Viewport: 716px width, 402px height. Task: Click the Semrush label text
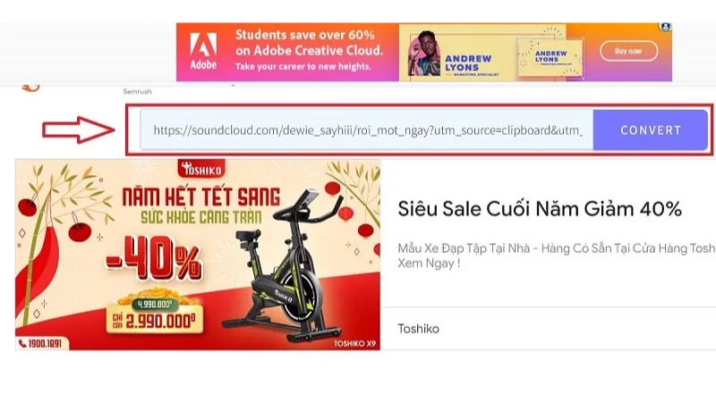pos(137,92)
